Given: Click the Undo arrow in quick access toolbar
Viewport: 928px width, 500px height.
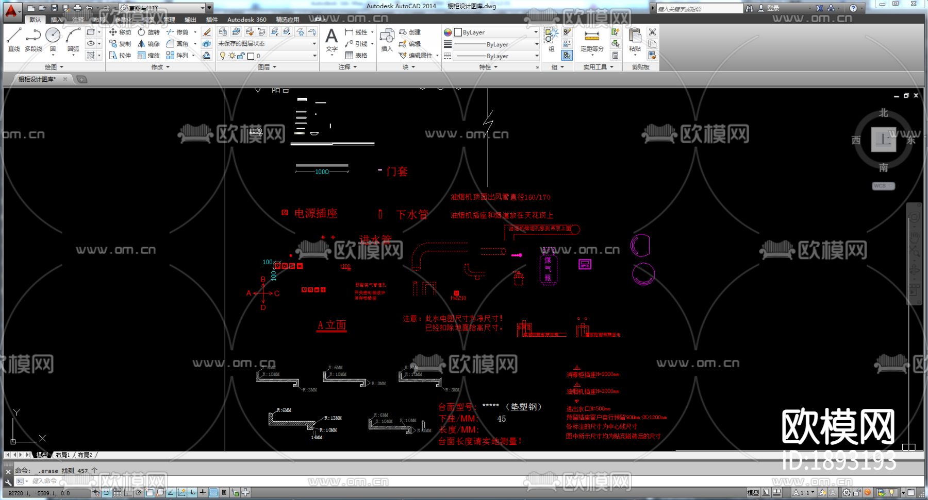Looking at the screenshot, I should (x=89, y=8).
